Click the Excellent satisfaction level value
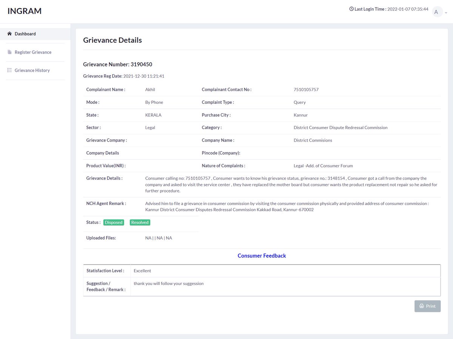Image resolution: width=453 pixels, height=339 pixels. tap(142, 271)
